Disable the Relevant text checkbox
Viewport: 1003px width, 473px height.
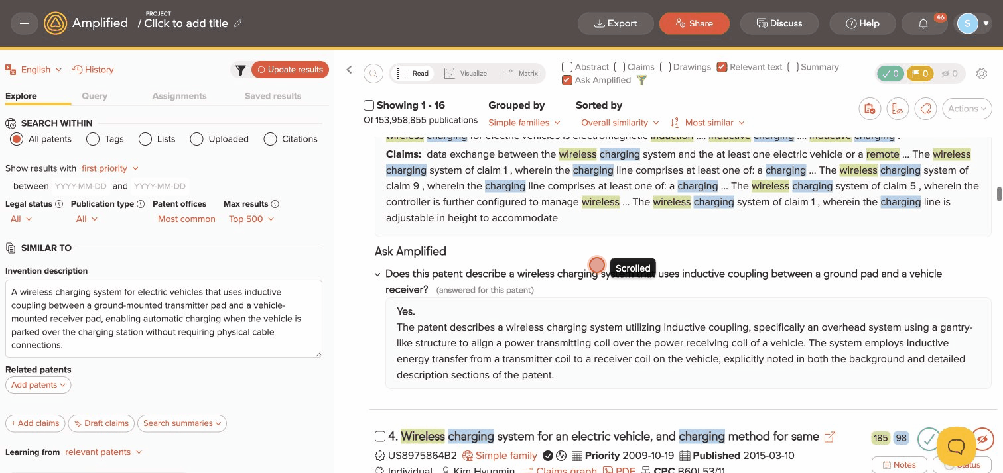click(722, 66)
